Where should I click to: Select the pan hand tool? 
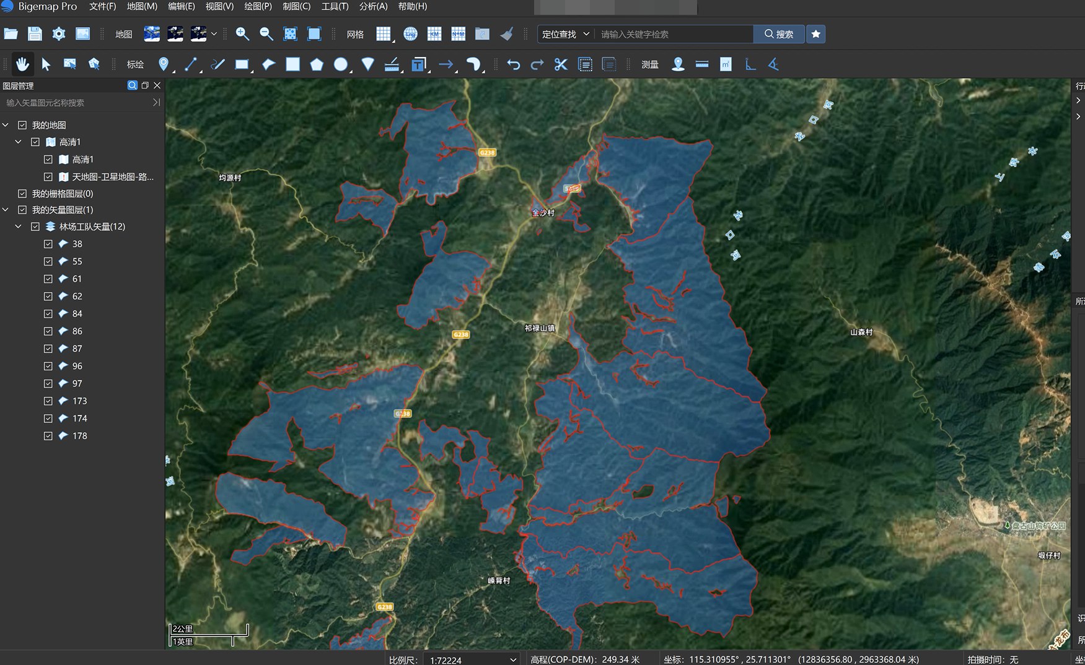pyautogui.click(x=23, y=64)
